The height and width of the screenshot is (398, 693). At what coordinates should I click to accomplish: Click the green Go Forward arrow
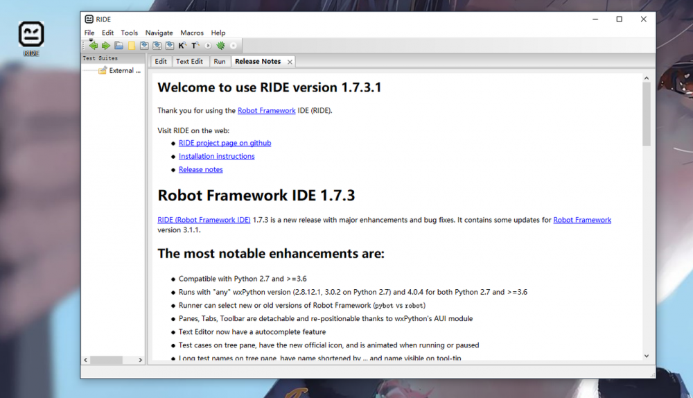[105, 46]
